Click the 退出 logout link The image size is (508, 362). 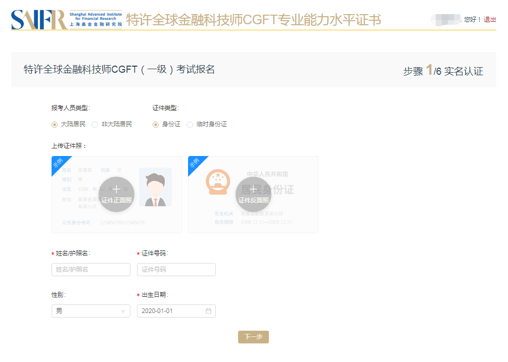(489, 19)
